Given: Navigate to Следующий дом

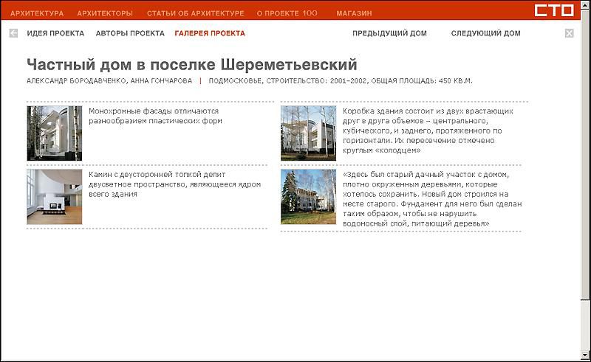Looking at the screenshot, I should tap(485, 33).
